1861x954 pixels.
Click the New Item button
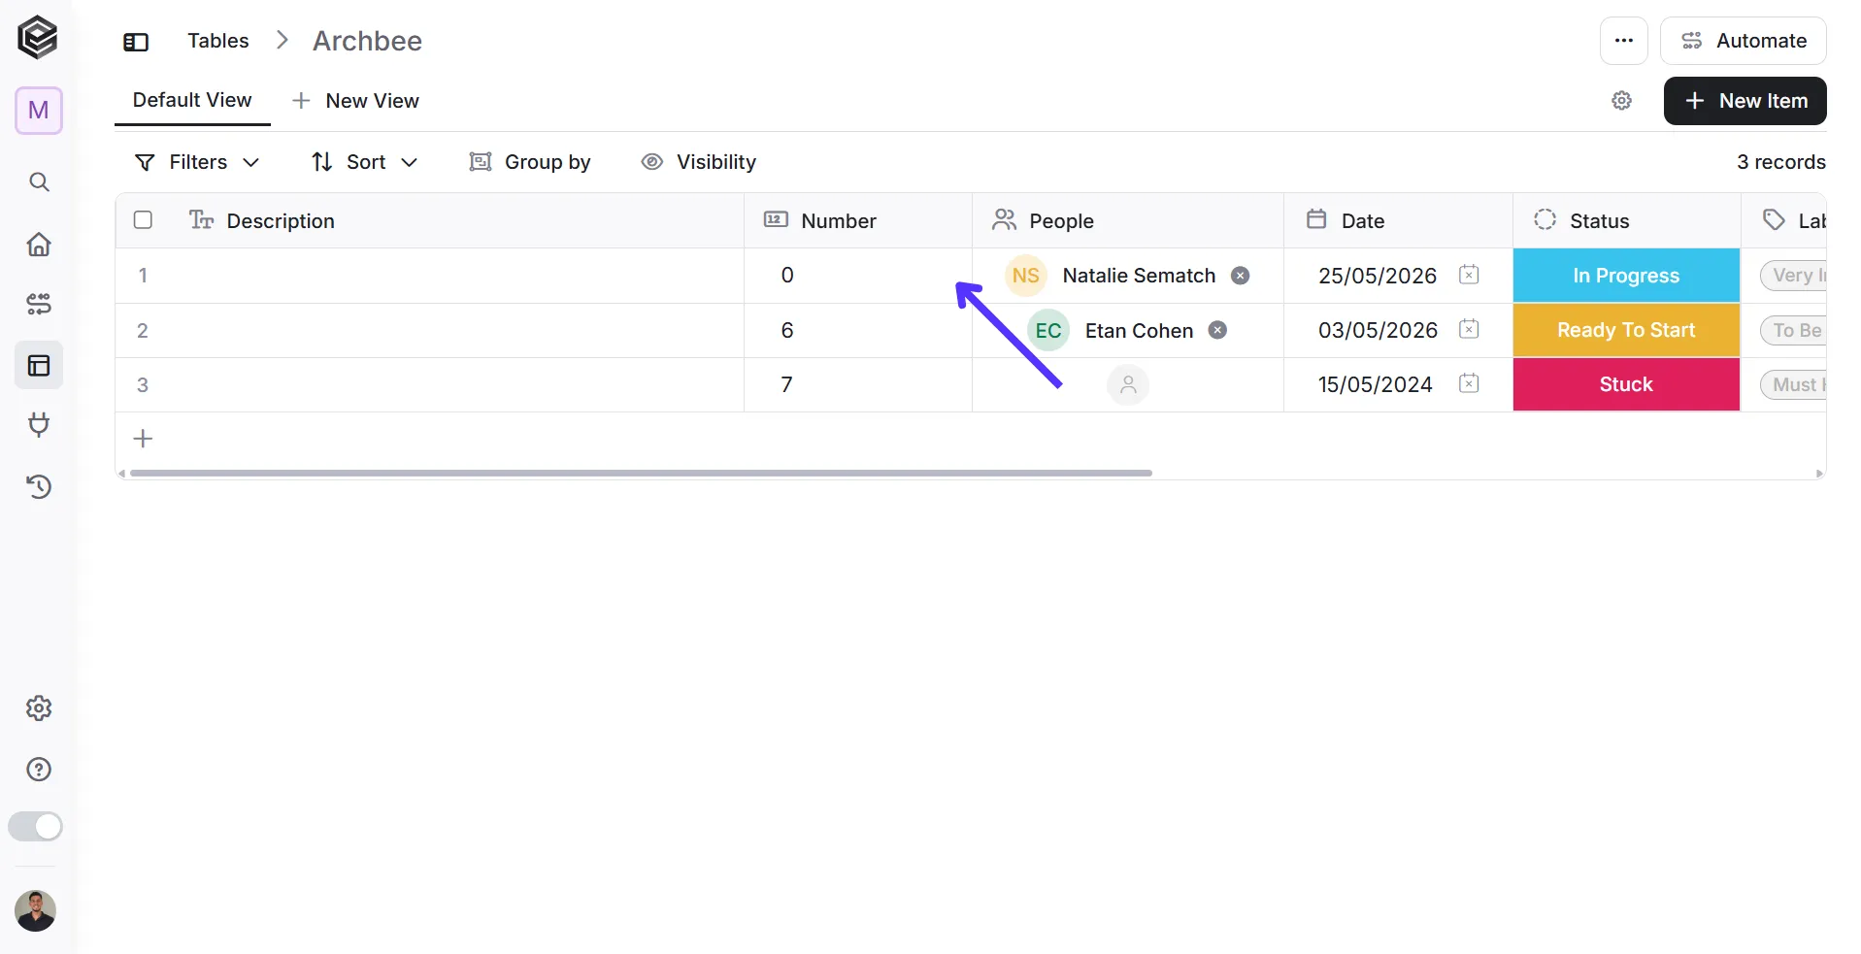point(1745,101)
